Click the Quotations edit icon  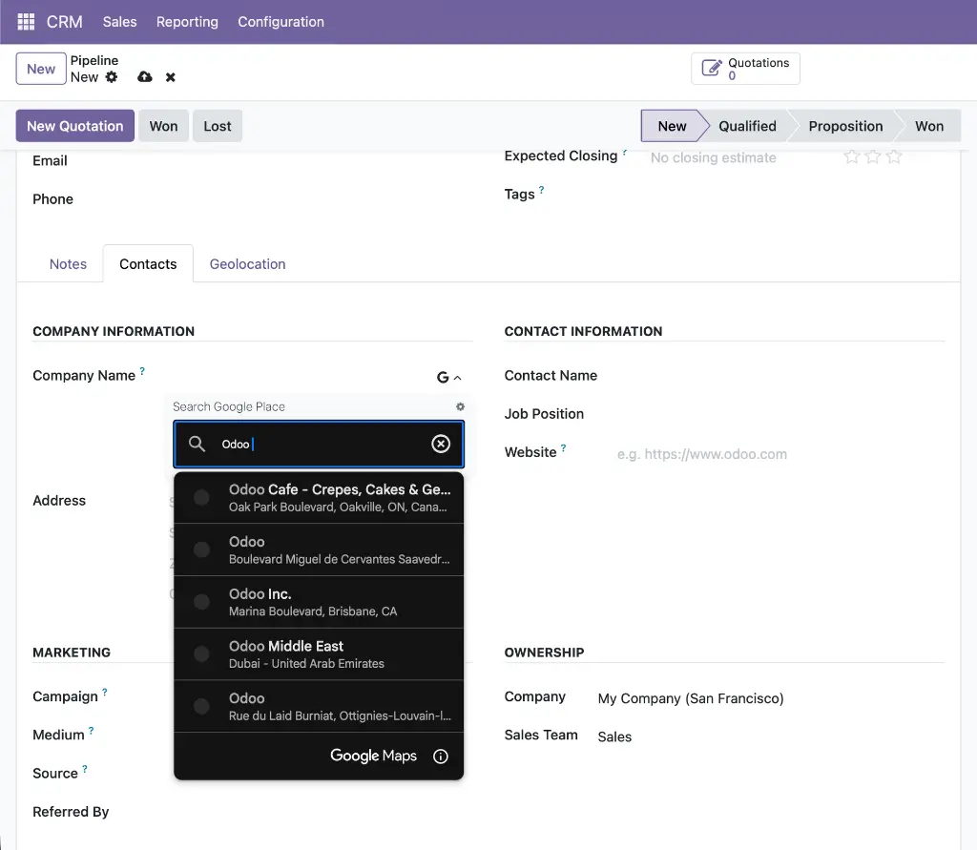712,68
